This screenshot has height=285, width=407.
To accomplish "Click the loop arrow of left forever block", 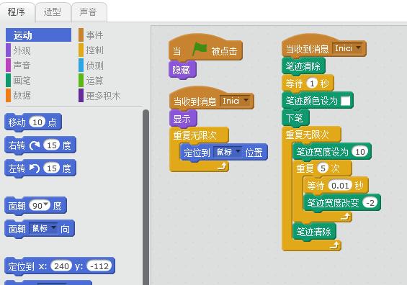I will coord(223,166).
